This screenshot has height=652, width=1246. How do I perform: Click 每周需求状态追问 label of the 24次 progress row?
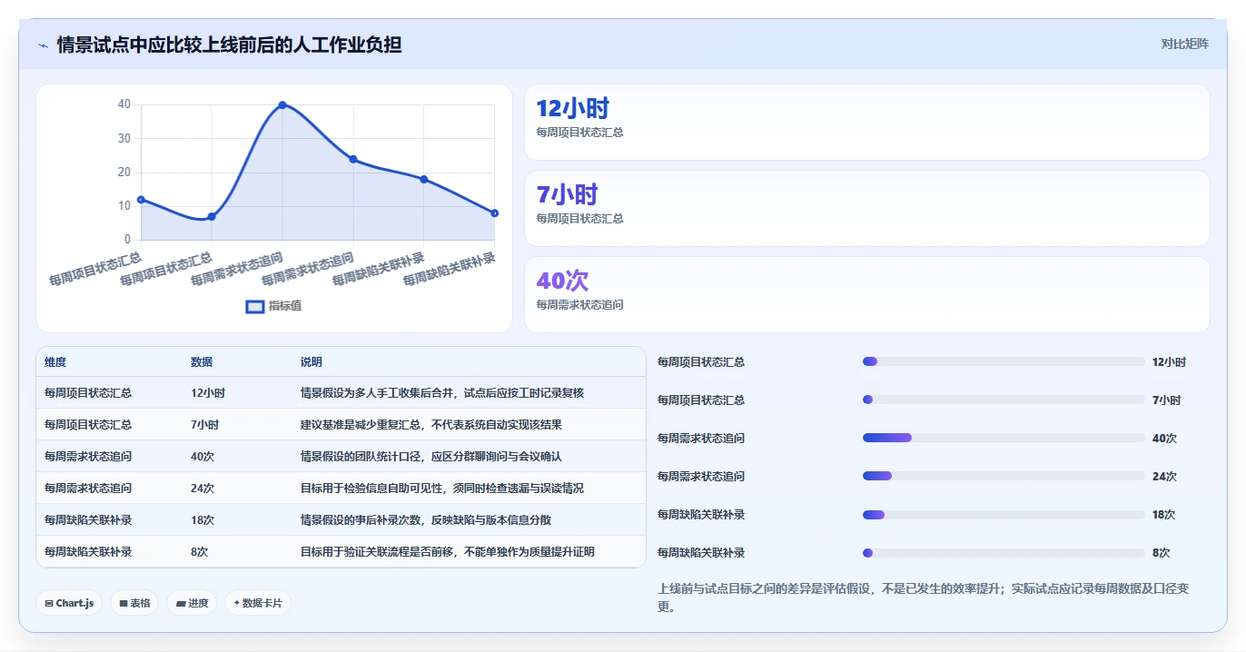coord(701,477)
